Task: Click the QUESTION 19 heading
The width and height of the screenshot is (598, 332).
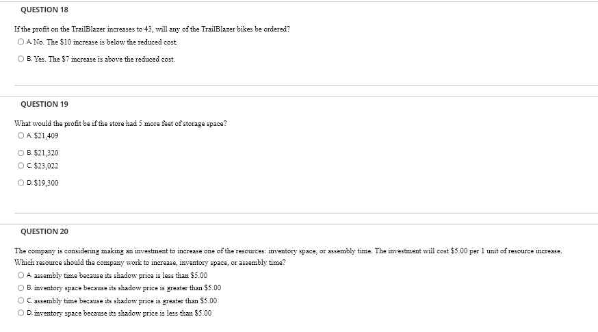Action: click(44, 104)
